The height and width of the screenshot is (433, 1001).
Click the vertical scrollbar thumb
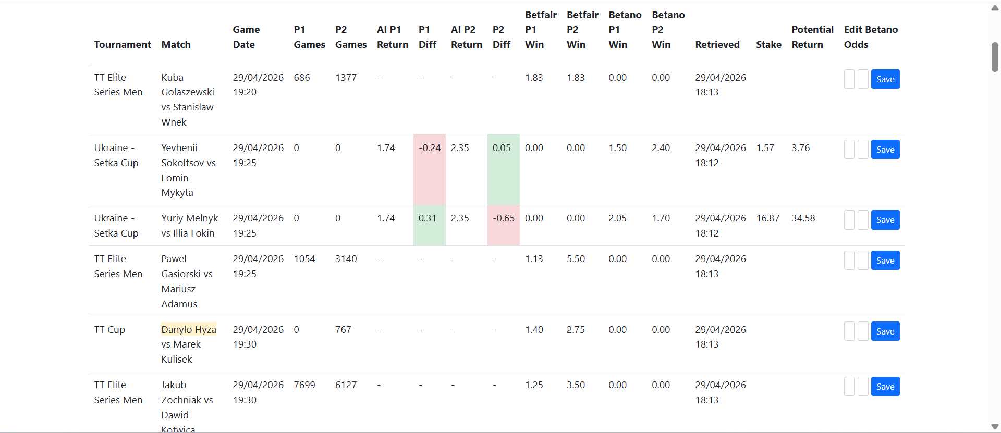pos(995,57)
